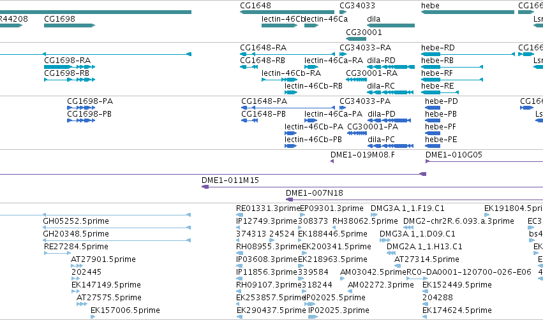The height and width of the screenshot is (320, 543).
Task: Select transcript CG1698-RB
Action: tap(66, 73)
